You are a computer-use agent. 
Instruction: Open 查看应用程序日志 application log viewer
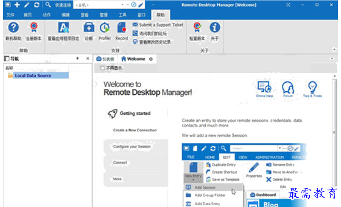pyautogui.click(x=64, y=28)
